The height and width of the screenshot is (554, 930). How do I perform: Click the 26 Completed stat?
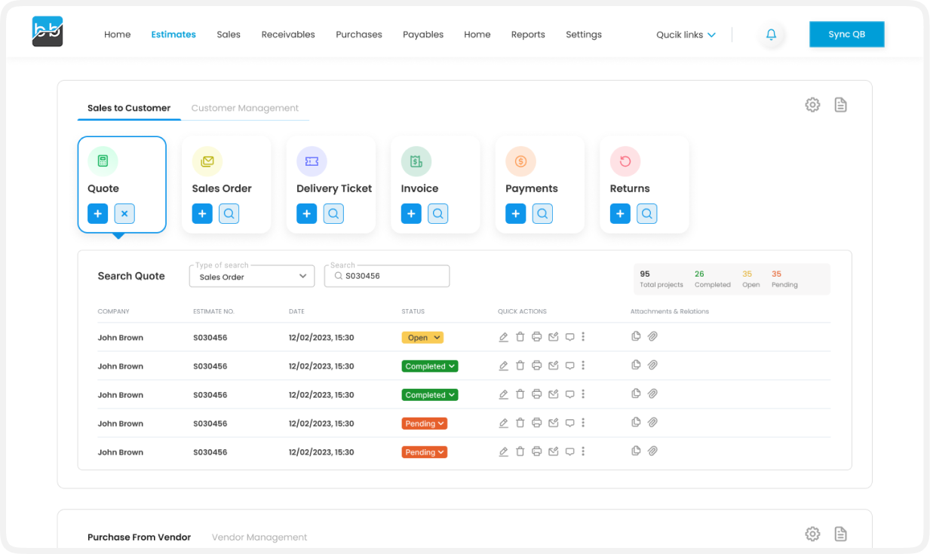coord(713,279)
